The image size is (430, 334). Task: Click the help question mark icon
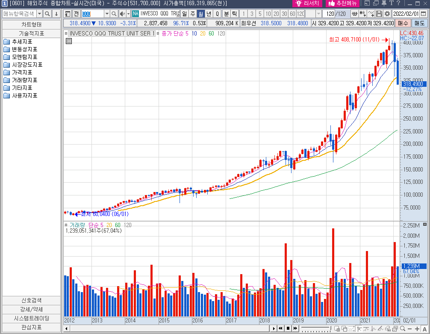click(x=398, y=3)
